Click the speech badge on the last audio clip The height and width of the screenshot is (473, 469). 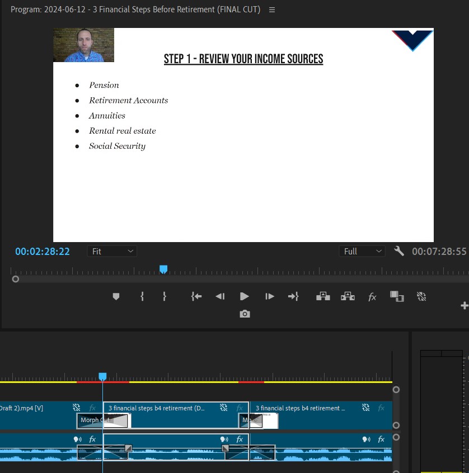(367, 439)
